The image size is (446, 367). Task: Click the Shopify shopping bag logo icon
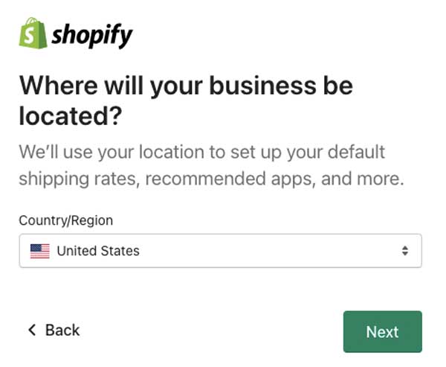click(33, 33)
